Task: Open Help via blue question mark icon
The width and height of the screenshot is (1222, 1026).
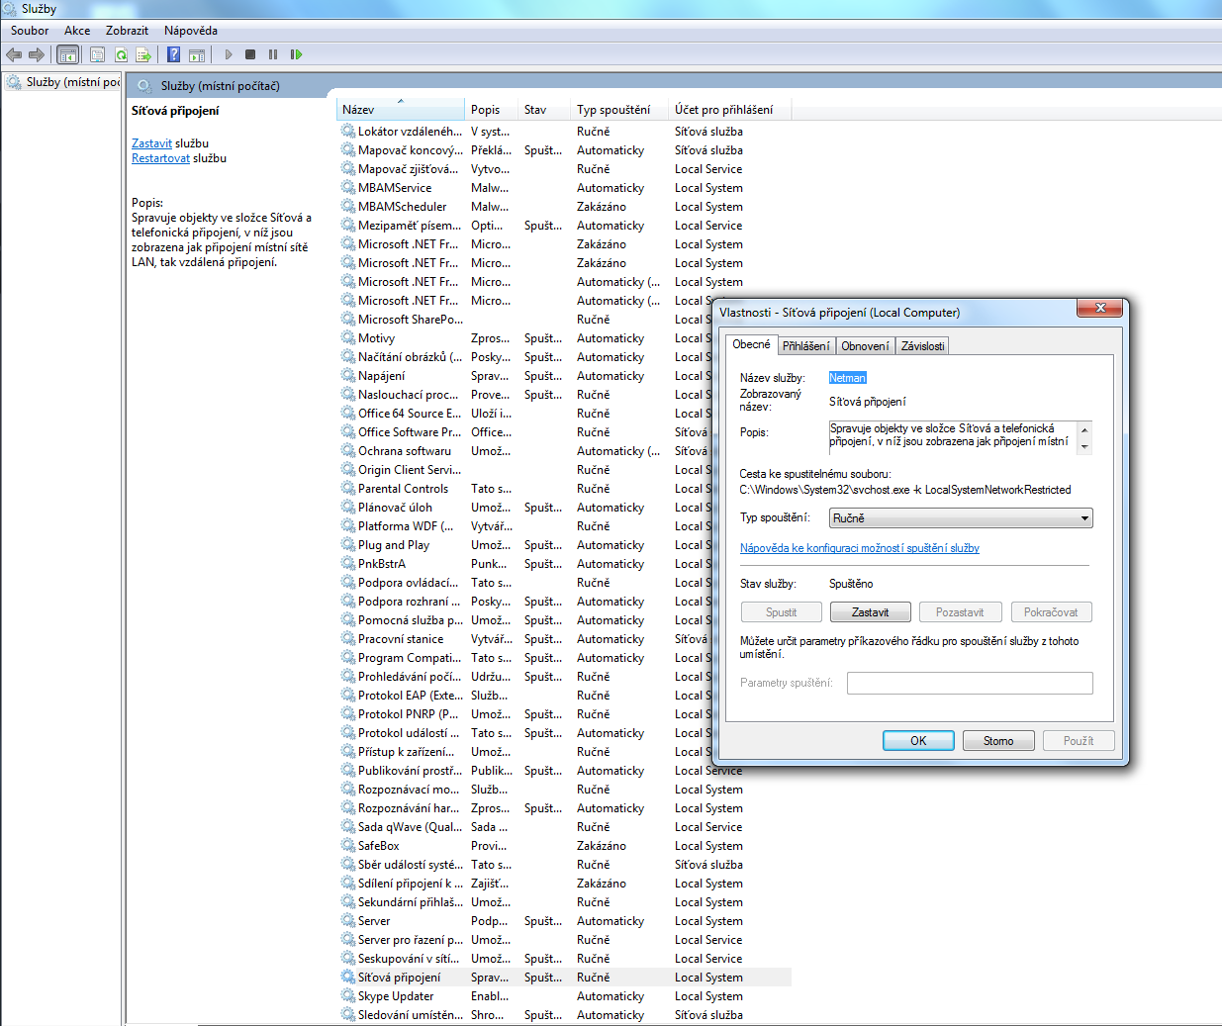Action: click(173, 54)
